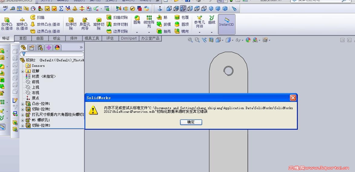Select the 右视 right plane
The height and width of the screenshot is (172, 355).
click(x=33, y=93)
